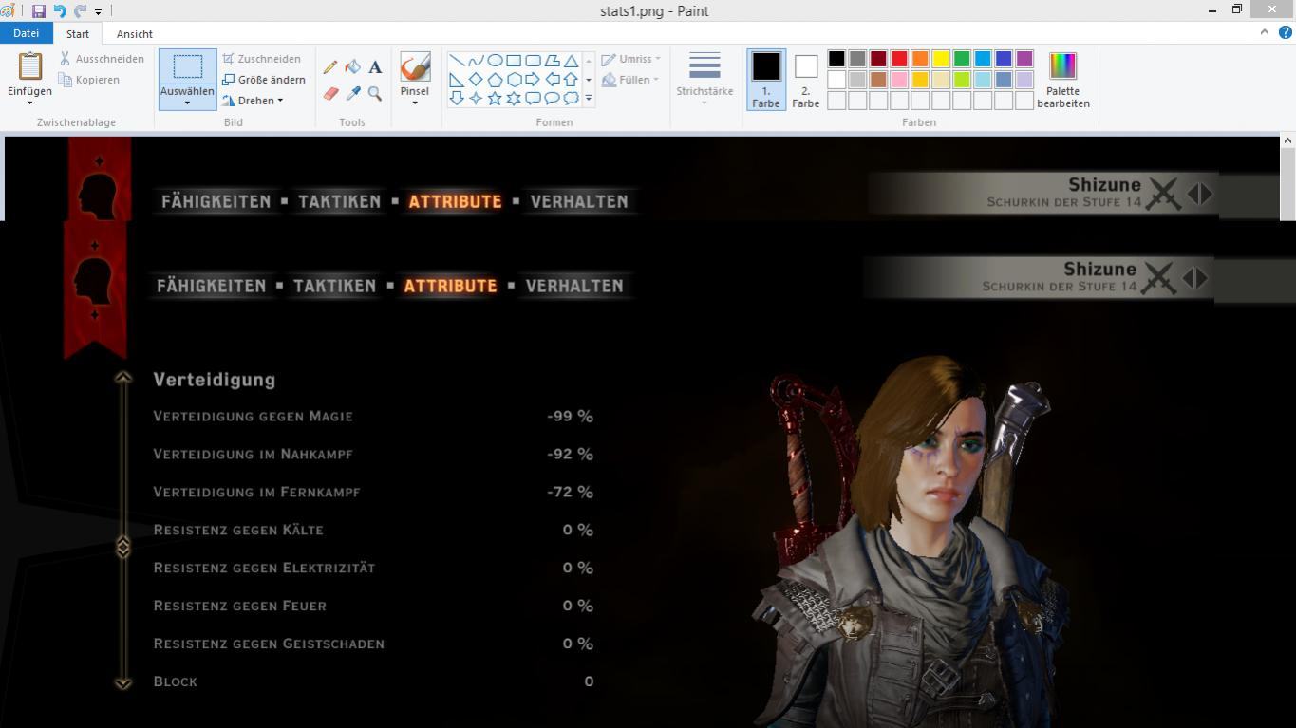Collapse the ribbon with the chevron
This screenshot has height=728, width=1296.
tap(1265, 32)
